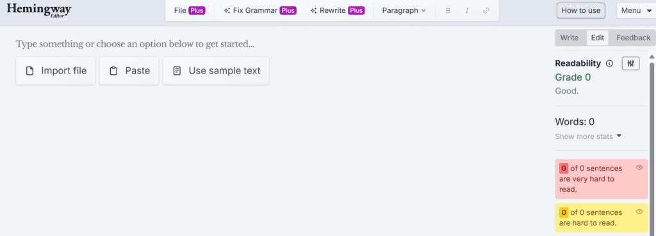Toggle eye icon for hard to read sentences
The width and height of the screenshot is (656, 236).
(x=639, y=212)
